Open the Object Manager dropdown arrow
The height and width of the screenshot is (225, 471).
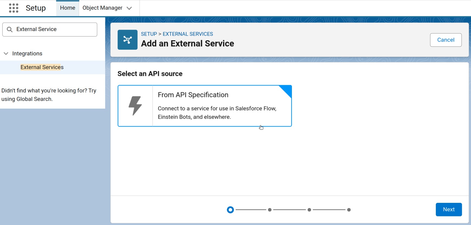click(129, 8)
